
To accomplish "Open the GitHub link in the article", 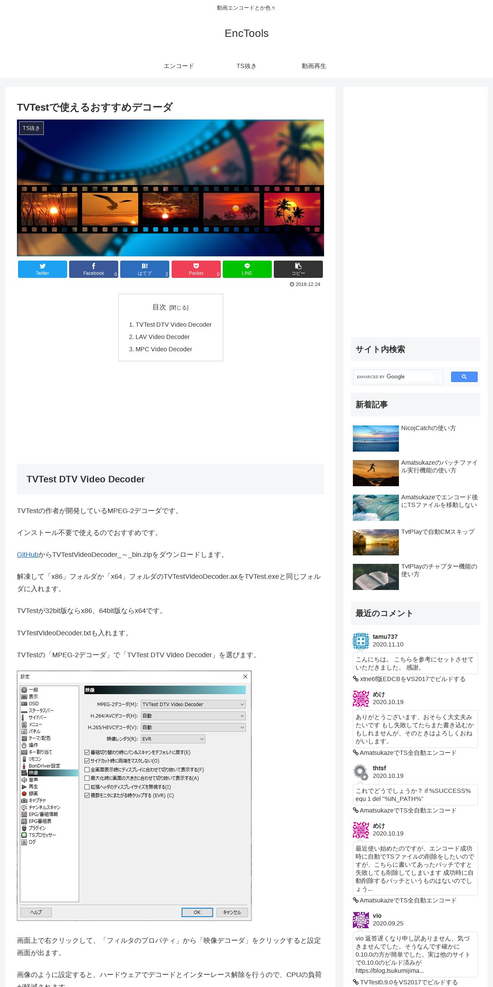I will 28,554.
